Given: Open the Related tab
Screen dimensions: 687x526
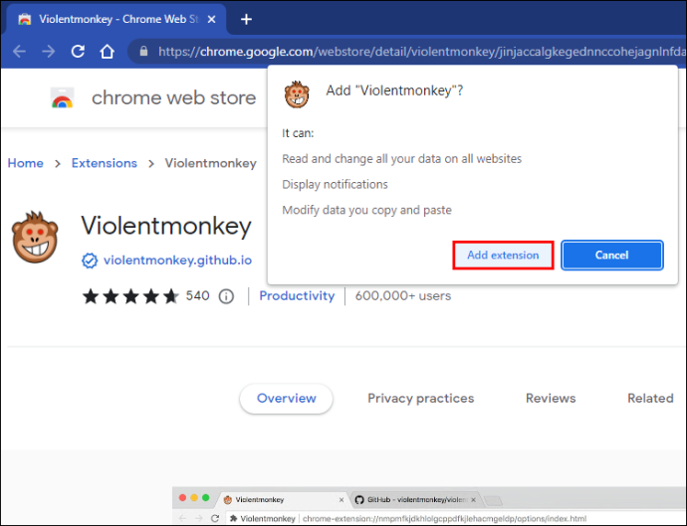Looking at the screenshot, I should (650, 398).
